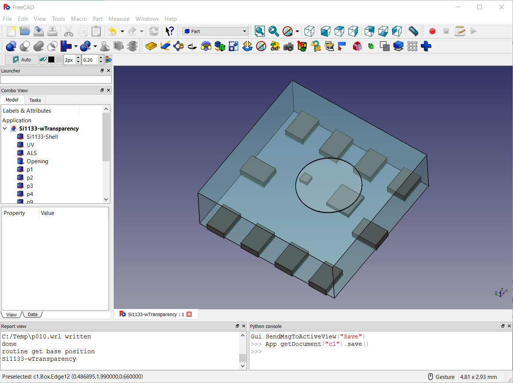Switch to isometric view cube icon
This screenshot has width=513, height=383.
click(309, 31)
